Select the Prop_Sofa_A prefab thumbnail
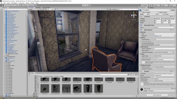 coord(77,89)
